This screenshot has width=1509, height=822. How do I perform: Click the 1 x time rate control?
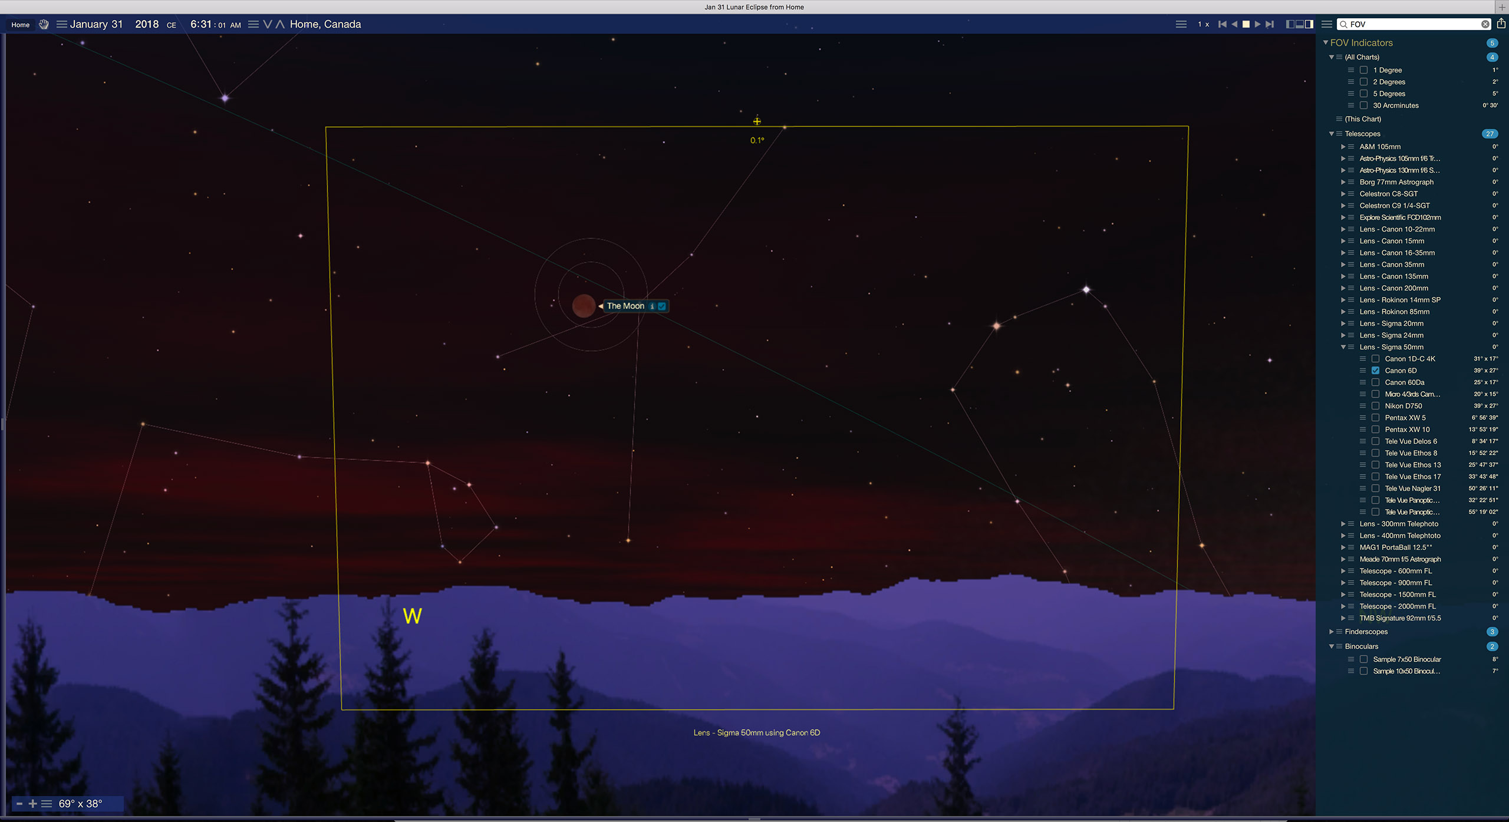(x=1203, y=24)
